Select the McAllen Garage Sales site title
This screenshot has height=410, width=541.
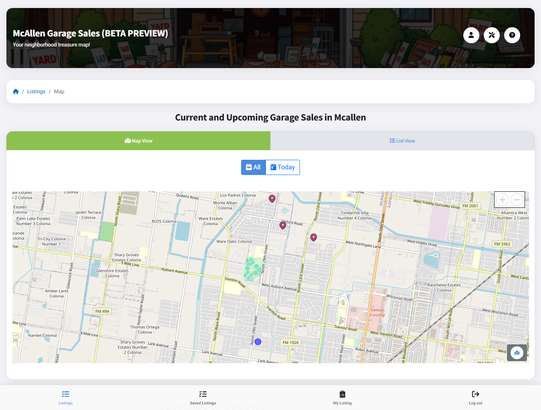pyautogui.click(x=91, y=33)
